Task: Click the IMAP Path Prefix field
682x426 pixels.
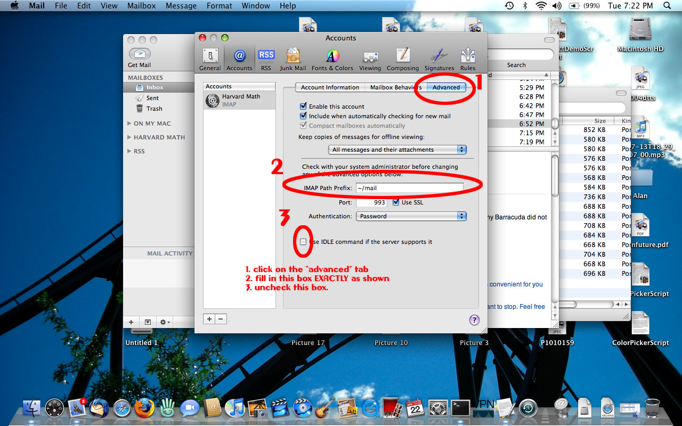Action: coord(409,188)
